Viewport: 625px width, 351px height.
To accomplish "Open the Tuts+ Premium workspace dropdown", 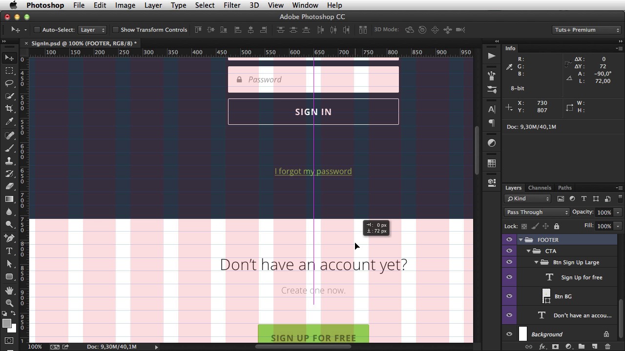I will coord(587,30).
